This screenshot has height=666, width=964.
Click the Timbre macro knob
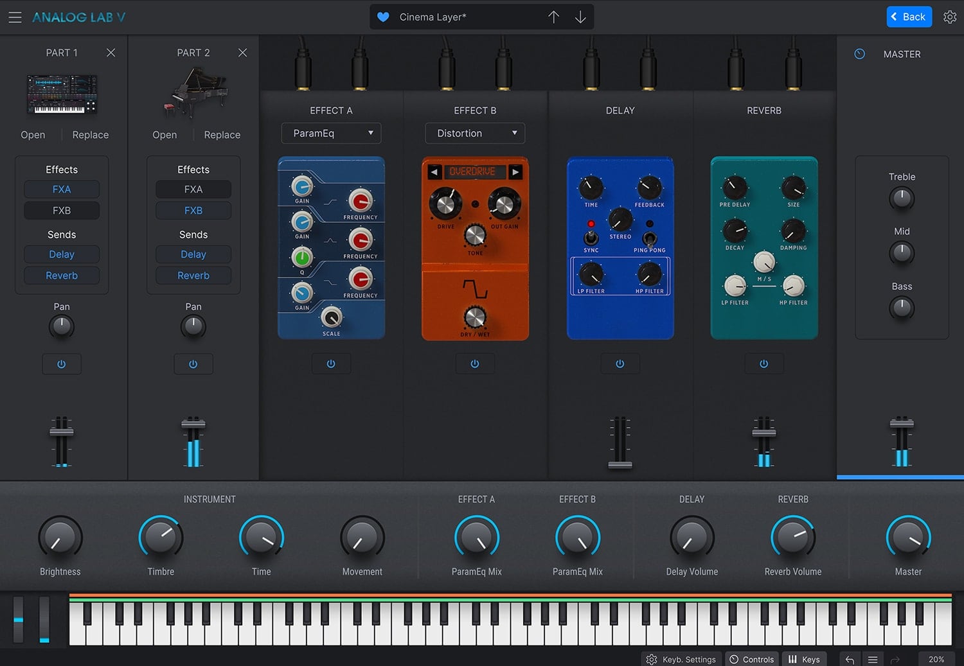[x=161, y=538]
